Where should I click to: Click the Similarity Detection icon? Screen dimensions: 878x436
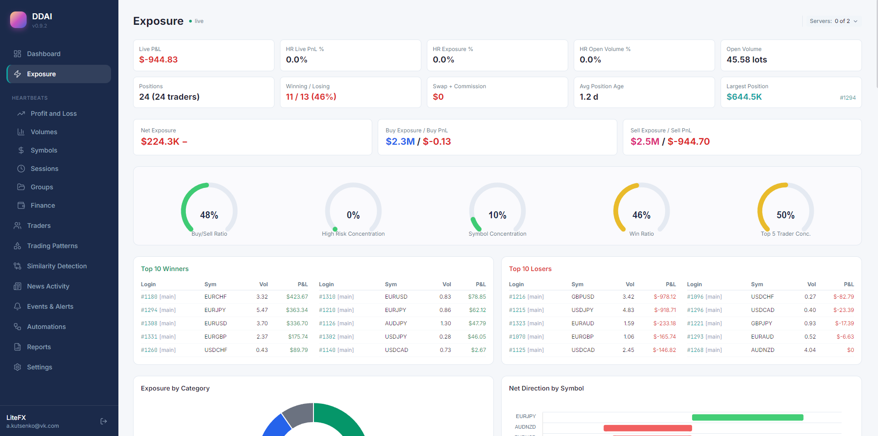pyautogui.click(x=17, y=266)
